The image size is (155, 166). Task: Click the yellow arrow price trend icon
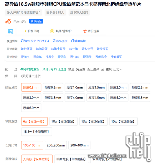pos(24,31)
